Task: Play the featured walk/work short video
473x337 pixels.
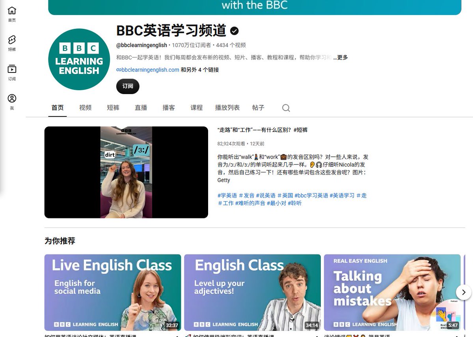Action: click(126, 172)
